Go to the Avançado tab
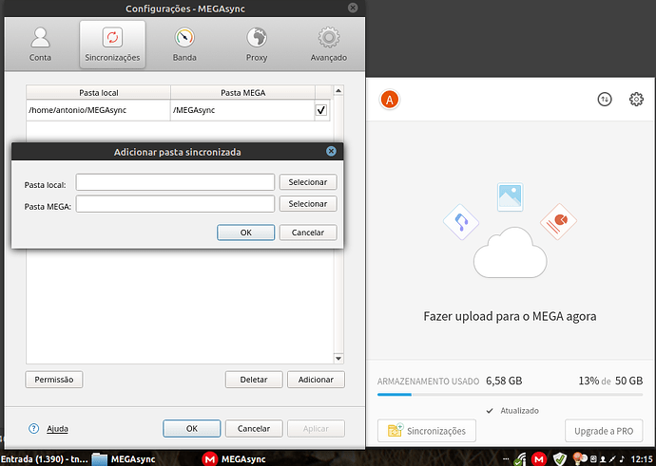 pyautogui.click(x=328, y=45)
